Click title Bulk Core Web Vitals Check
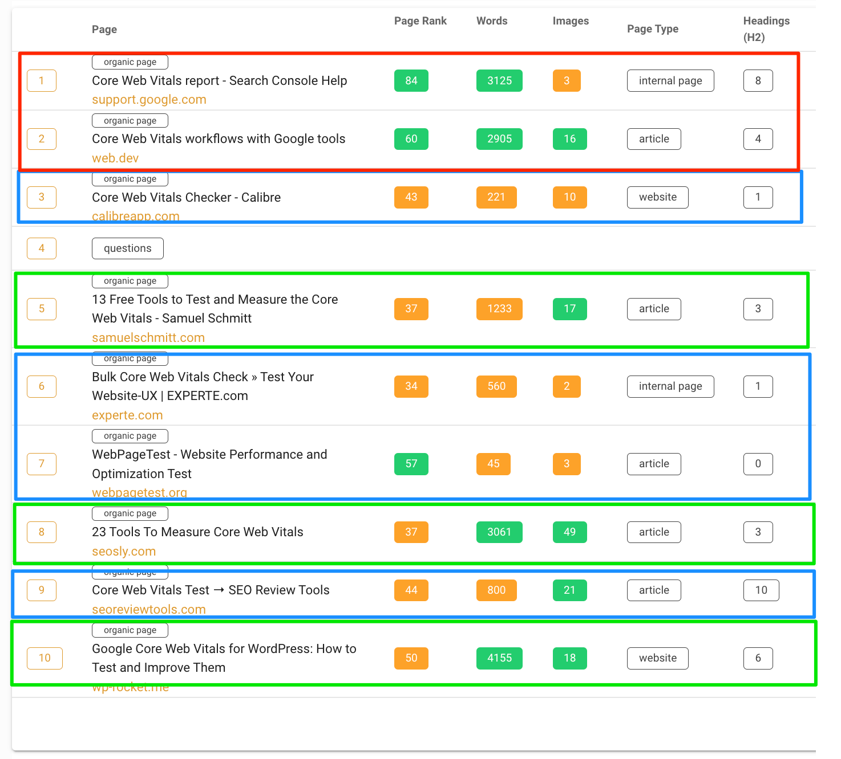Image resolution: width=841 pixels, height=759 pixels. pos(203,386)
